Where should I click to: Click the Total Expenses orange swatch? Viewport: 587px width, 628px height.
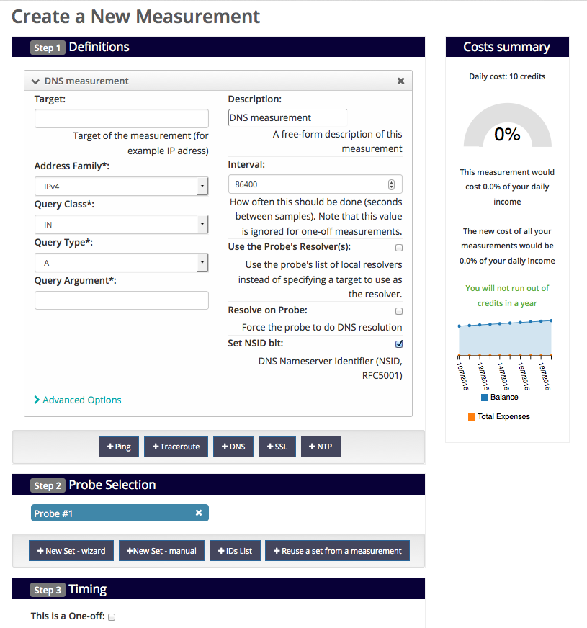click(x=472, y=417)
